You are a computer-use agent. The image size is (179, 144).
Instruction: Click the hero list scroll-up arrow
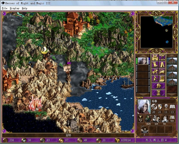point(143,56)
